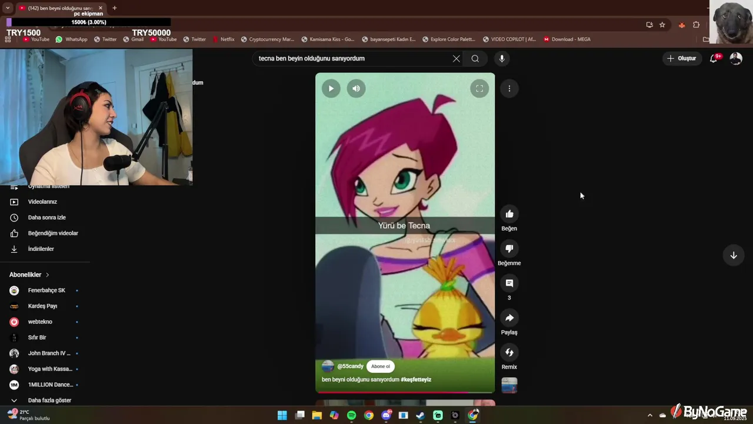753x424 pixels.
Task: Expand the Abonelikler section arrow
Action: [48, 275]
